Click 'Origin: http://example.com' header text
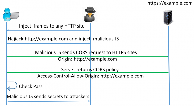 [87, 59]
